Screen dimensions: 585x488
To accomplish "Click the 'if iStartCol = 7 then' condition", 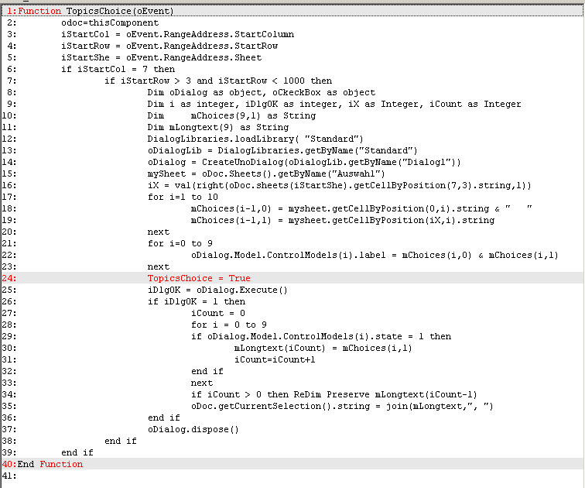I will click(x=118, y=70).
